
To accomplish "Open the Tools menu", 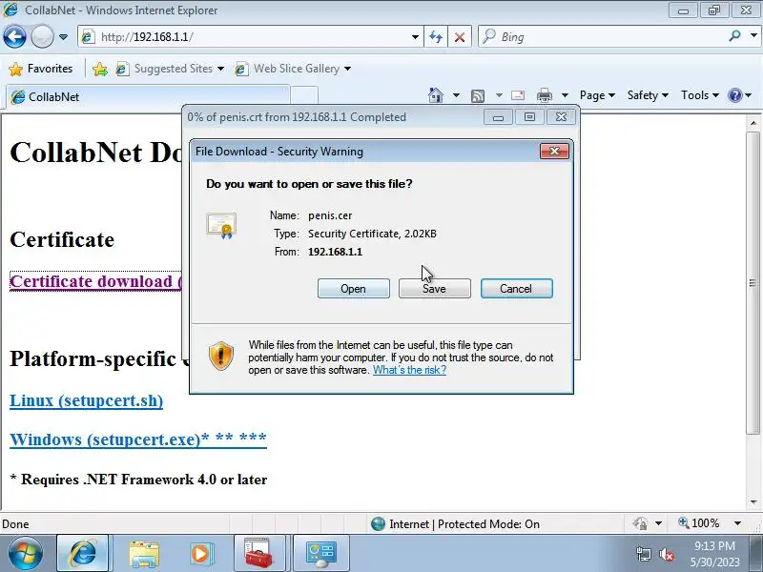I will (x=700, y=95).
